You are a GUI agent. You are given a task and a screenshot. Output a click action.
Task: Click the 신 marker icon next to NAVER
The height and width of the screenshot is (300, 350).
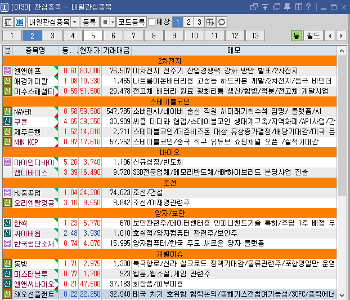(7, 111)
